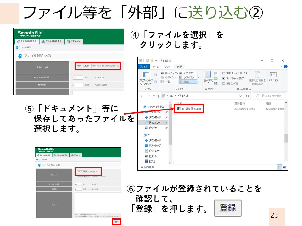Click the Excel icon beside 01_調査回答.xlsx
Viewport: 302px width, 226px height.
click(x=179, y=109)
